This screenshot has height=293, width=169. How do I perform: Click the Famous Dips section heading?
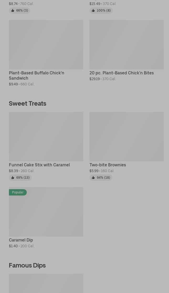click(x=27, y=265)
